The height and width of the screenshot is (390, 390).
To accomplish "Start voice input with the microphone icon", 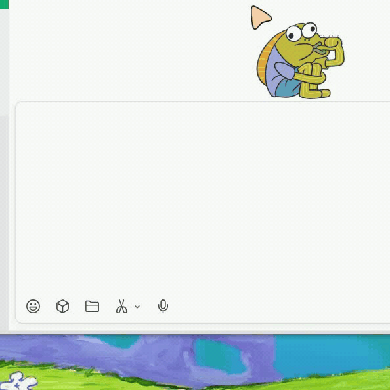I will pos(163,306).
